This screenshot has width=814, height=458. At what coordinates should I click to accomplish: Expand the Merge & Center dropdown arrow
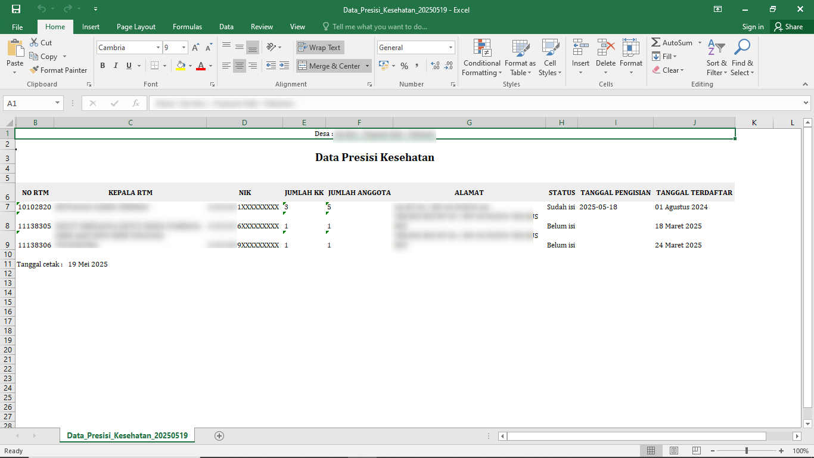click(x=367, y=66)
